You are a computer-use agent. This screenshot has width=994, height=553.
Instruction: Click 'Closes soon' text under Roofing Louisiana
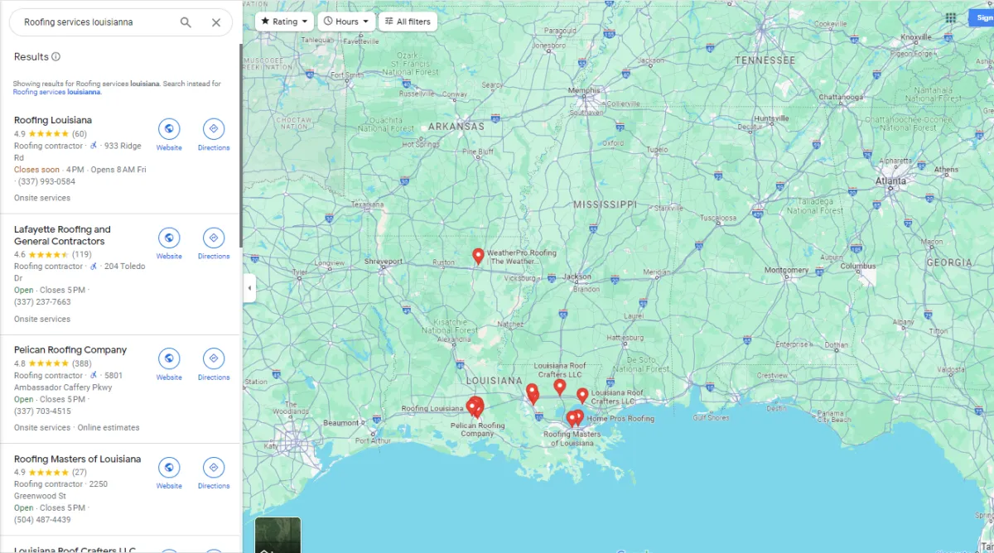point(36,170)
